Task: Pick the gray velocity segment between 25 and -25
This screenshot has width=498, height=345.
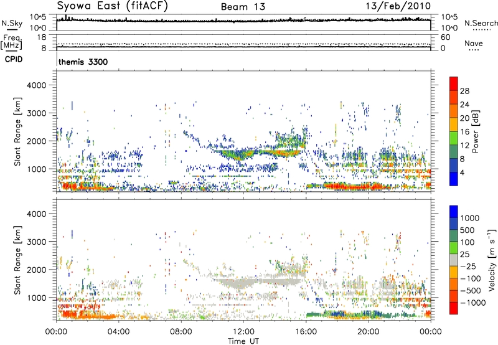Action: (454, 260)
